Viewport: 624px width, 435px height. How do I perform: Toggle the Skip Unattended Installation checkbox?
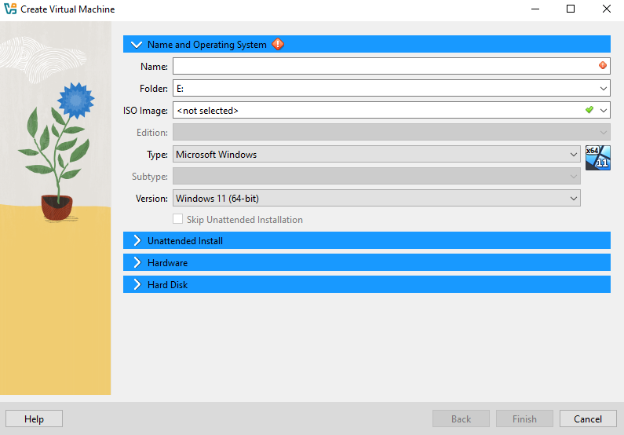[x=178, y=219]
